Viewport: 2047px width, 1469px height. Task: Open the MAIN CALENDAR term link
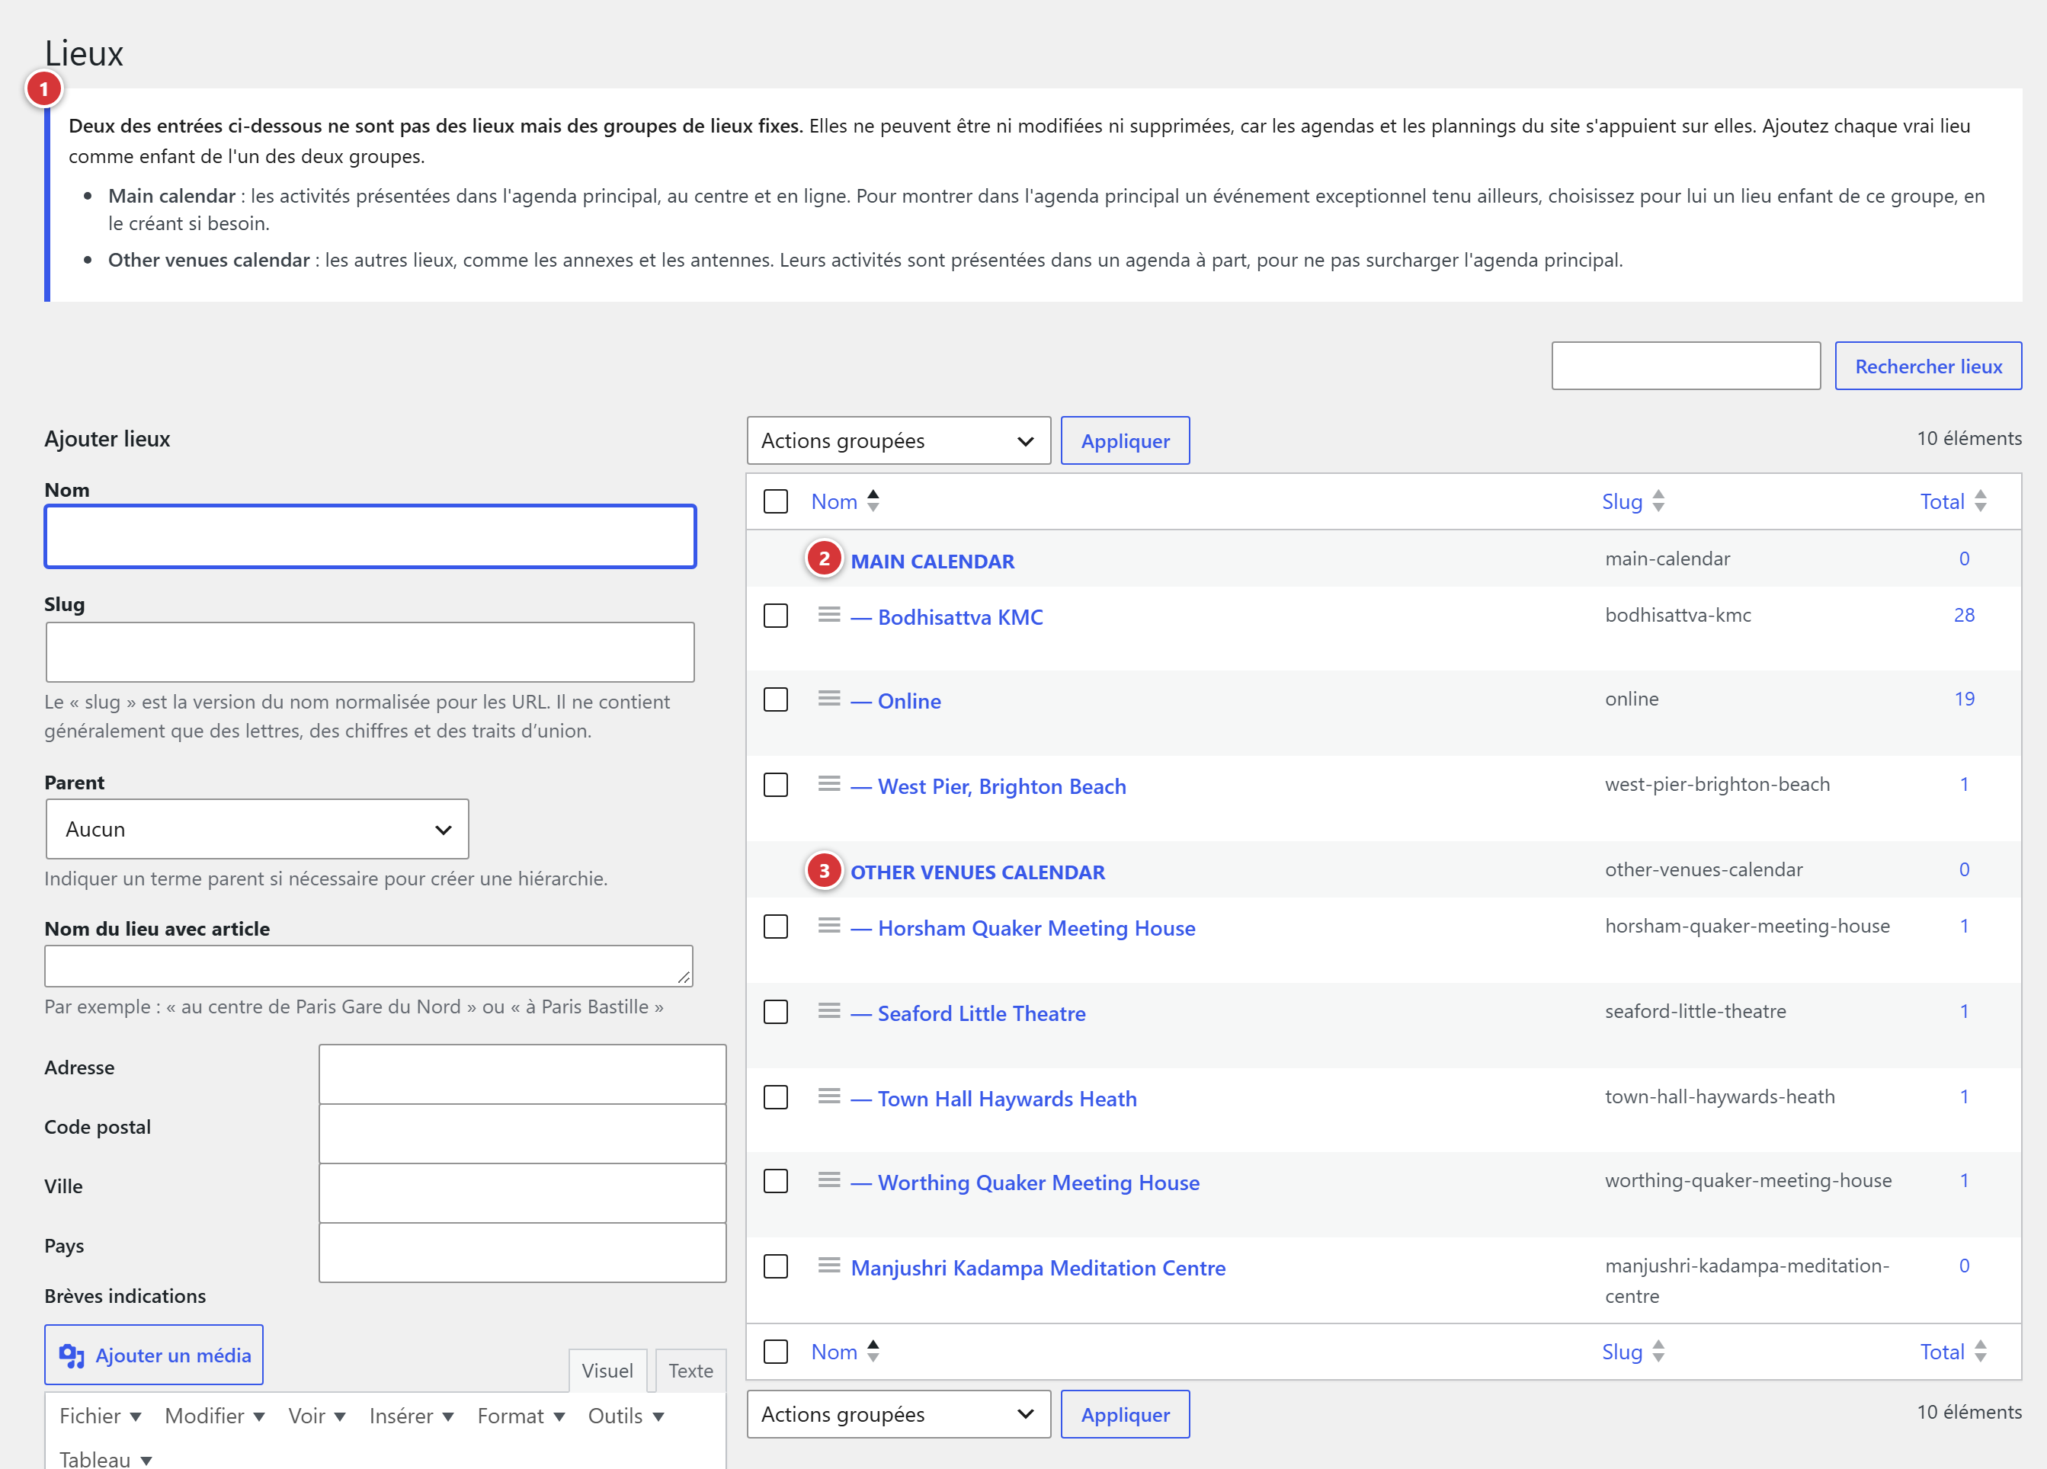tap(932, 562)
